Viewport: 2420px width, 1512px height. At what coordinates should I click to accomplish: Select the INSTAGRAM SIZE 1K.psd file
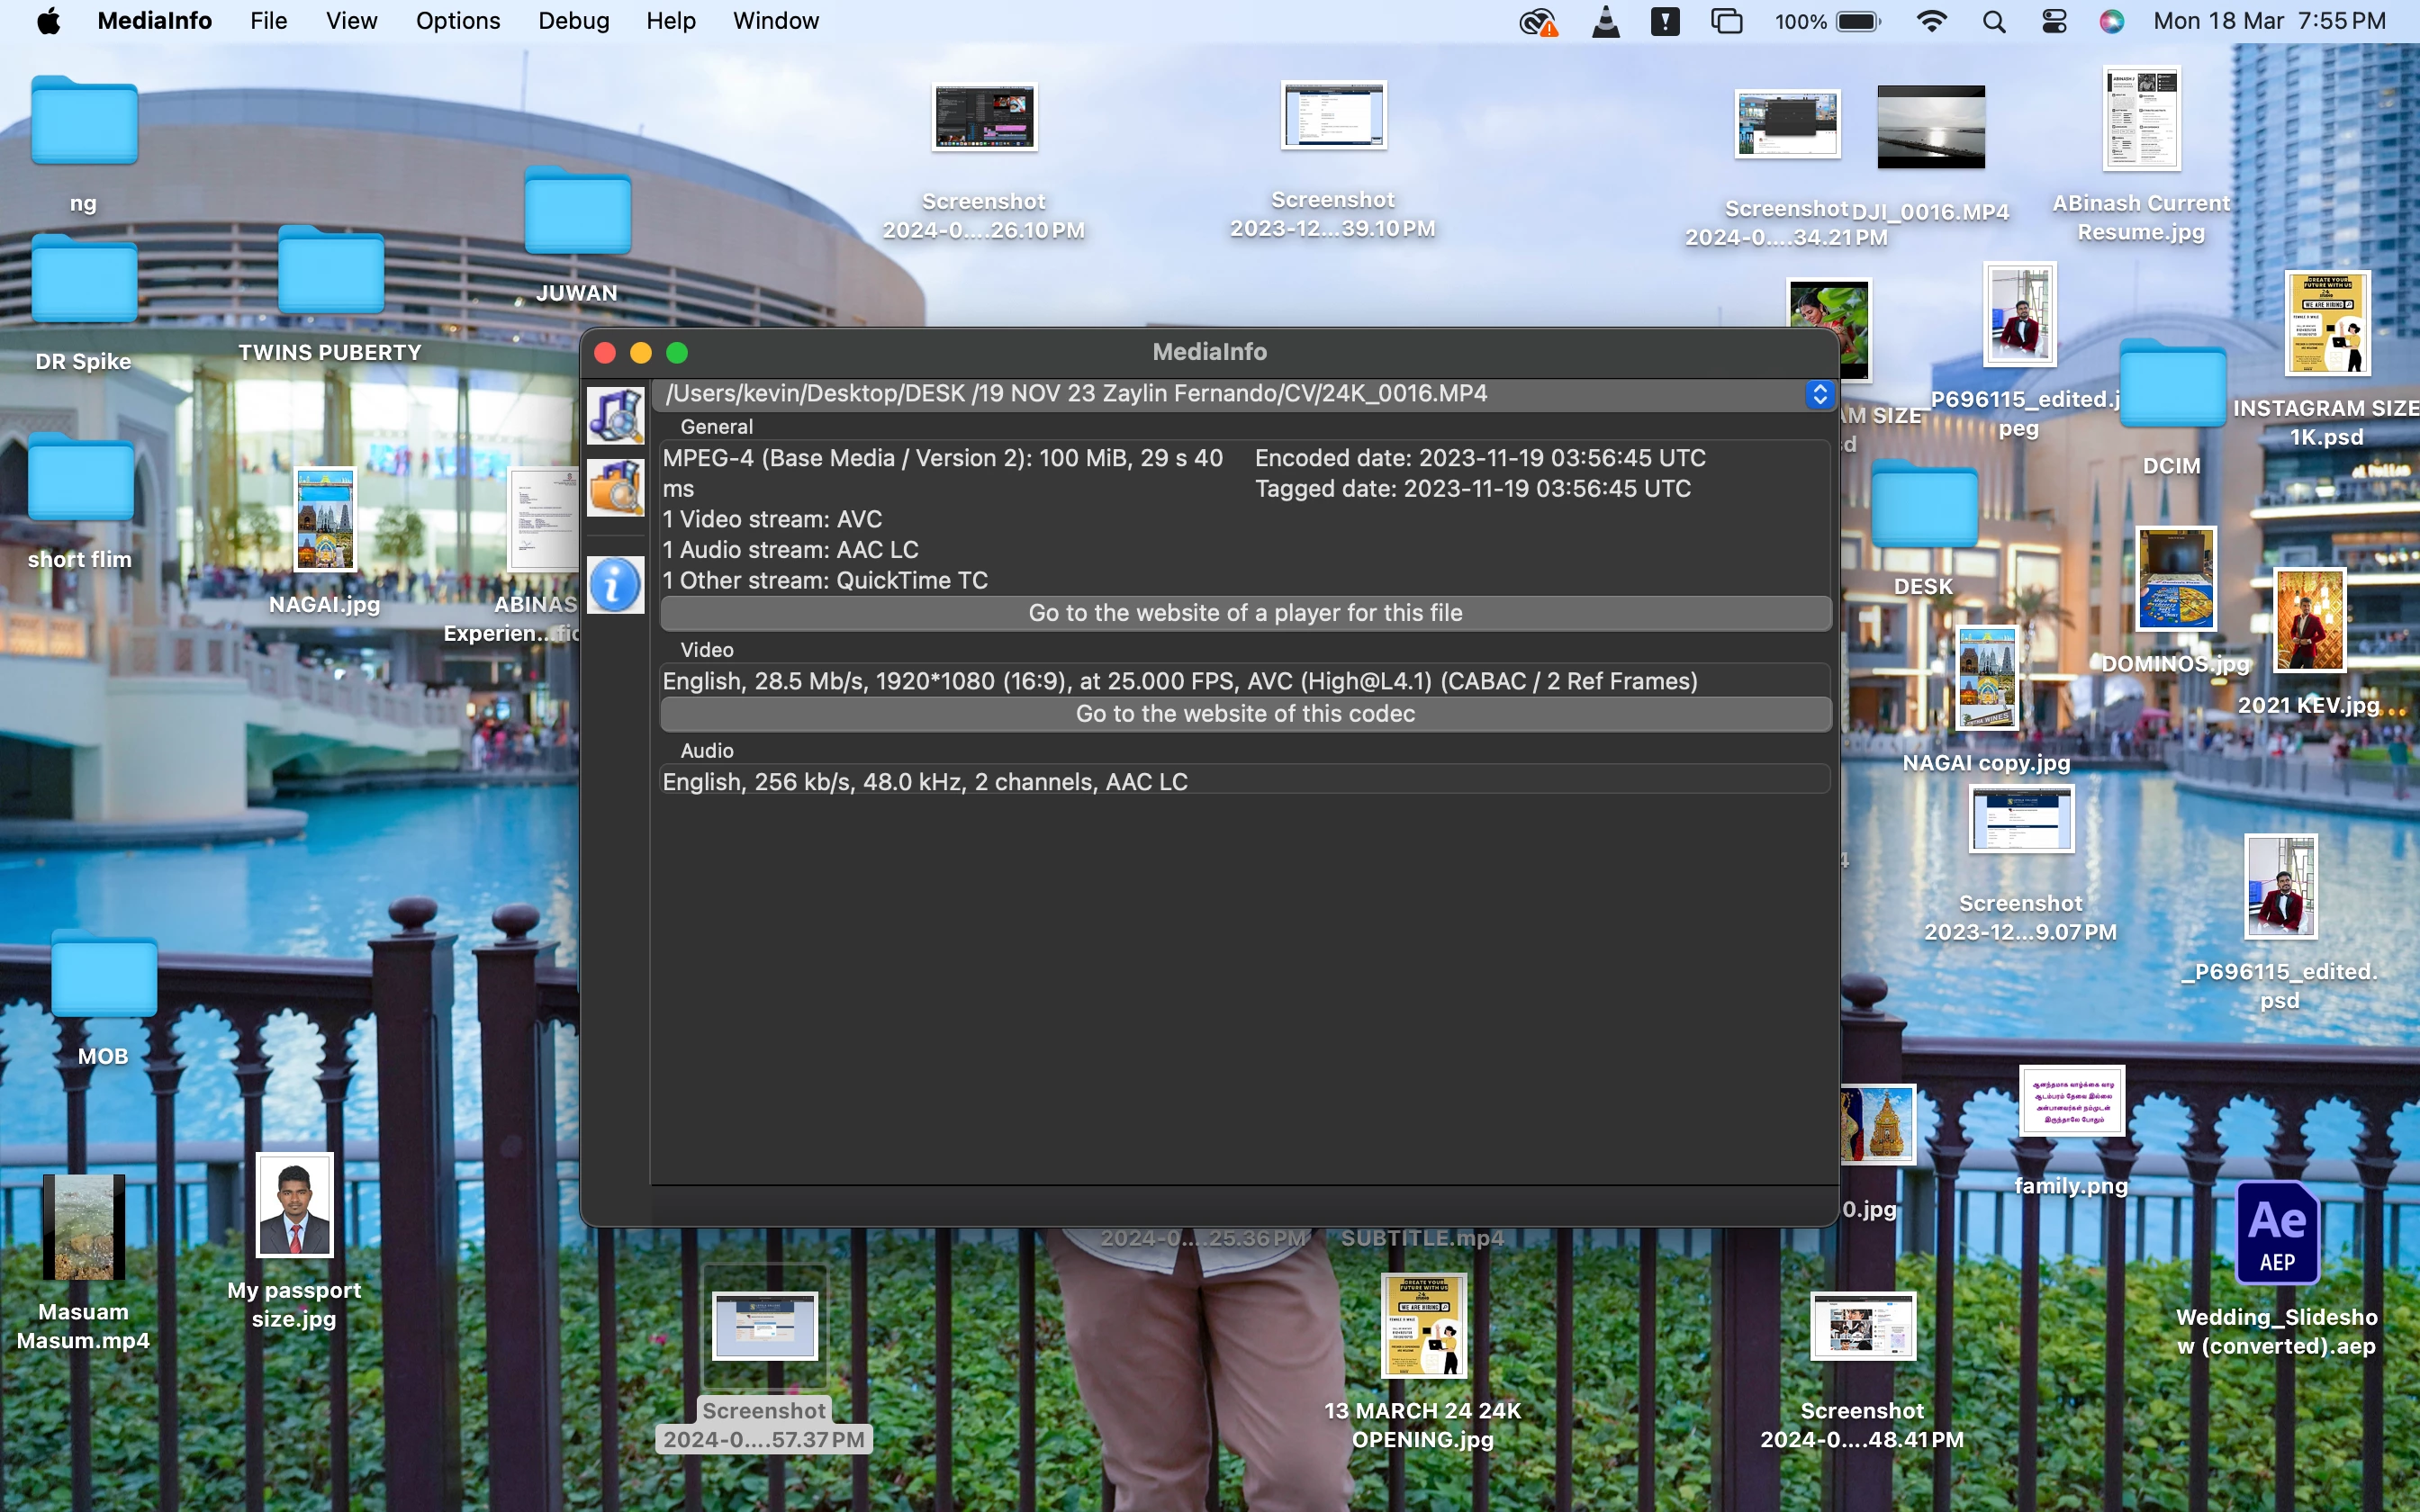[x=2327, y=323]
